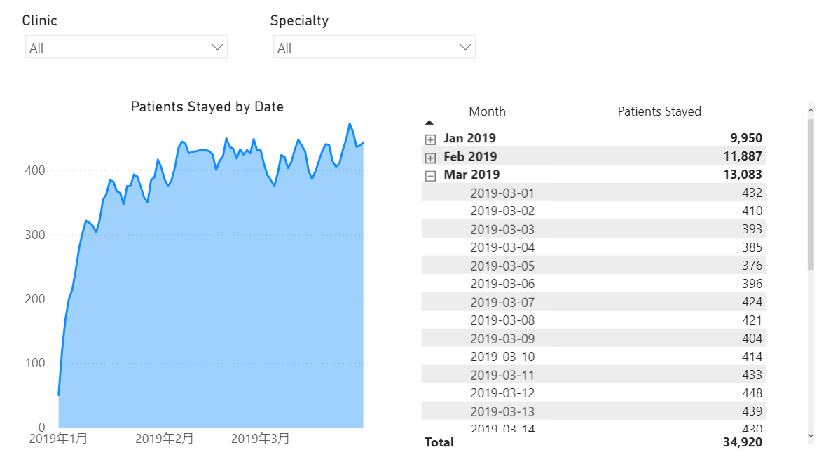Collapse the Mar 2019 row
The image size is (833, 464).
click(431, 175)
